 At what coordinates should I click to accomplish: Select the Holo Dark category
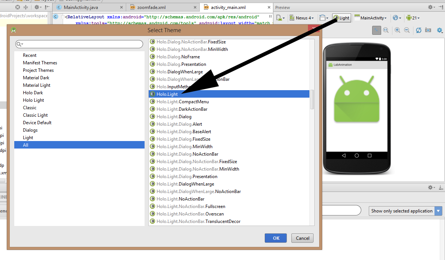point(79,93)
